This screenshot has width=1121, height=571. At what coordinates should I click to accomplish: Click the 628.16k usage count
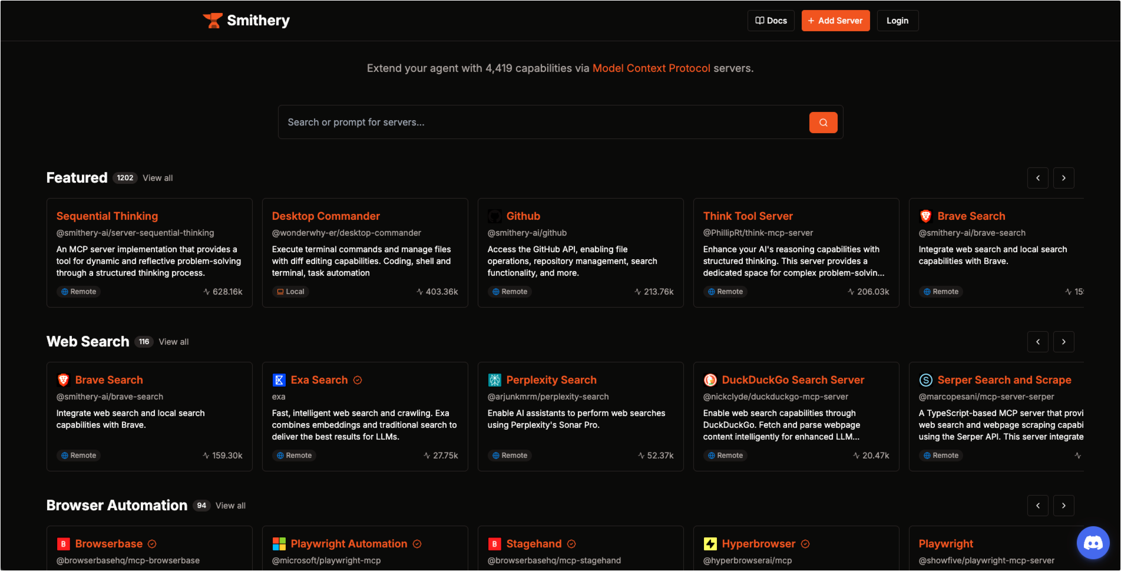pos(223,292)
